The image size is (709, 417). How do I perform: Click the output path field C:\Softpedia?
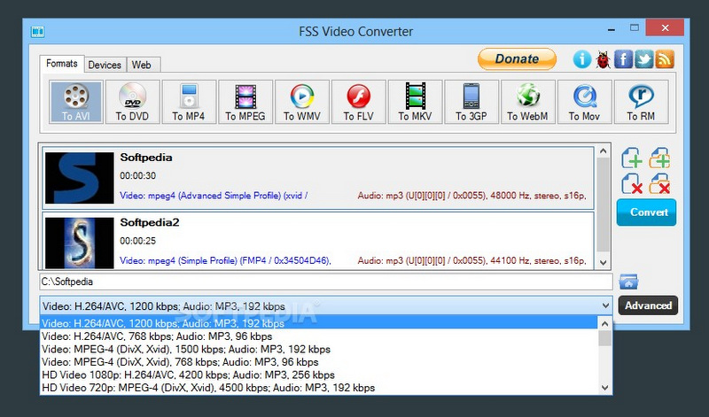pos(326,282)
